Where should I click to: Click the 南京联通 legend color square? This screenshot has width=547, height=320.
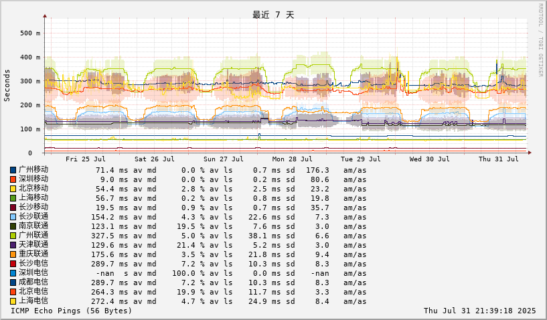click(13, 226)
